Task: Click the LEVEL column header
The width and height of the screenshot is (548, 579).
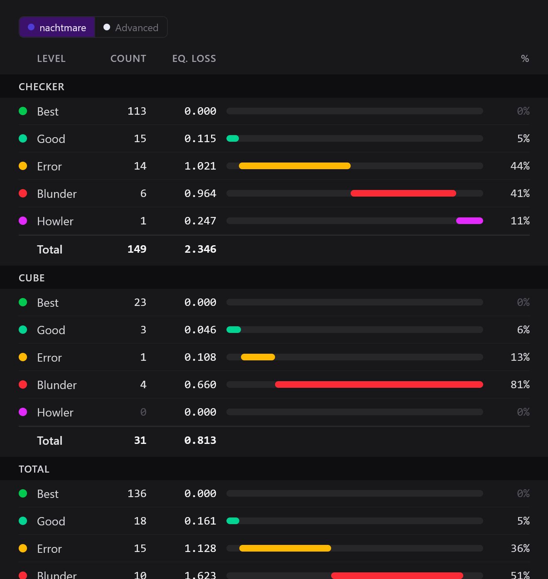Action: coord(51,59)
